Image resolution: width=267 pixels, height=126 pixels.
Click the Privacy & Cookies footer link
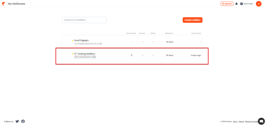[251, 121]
